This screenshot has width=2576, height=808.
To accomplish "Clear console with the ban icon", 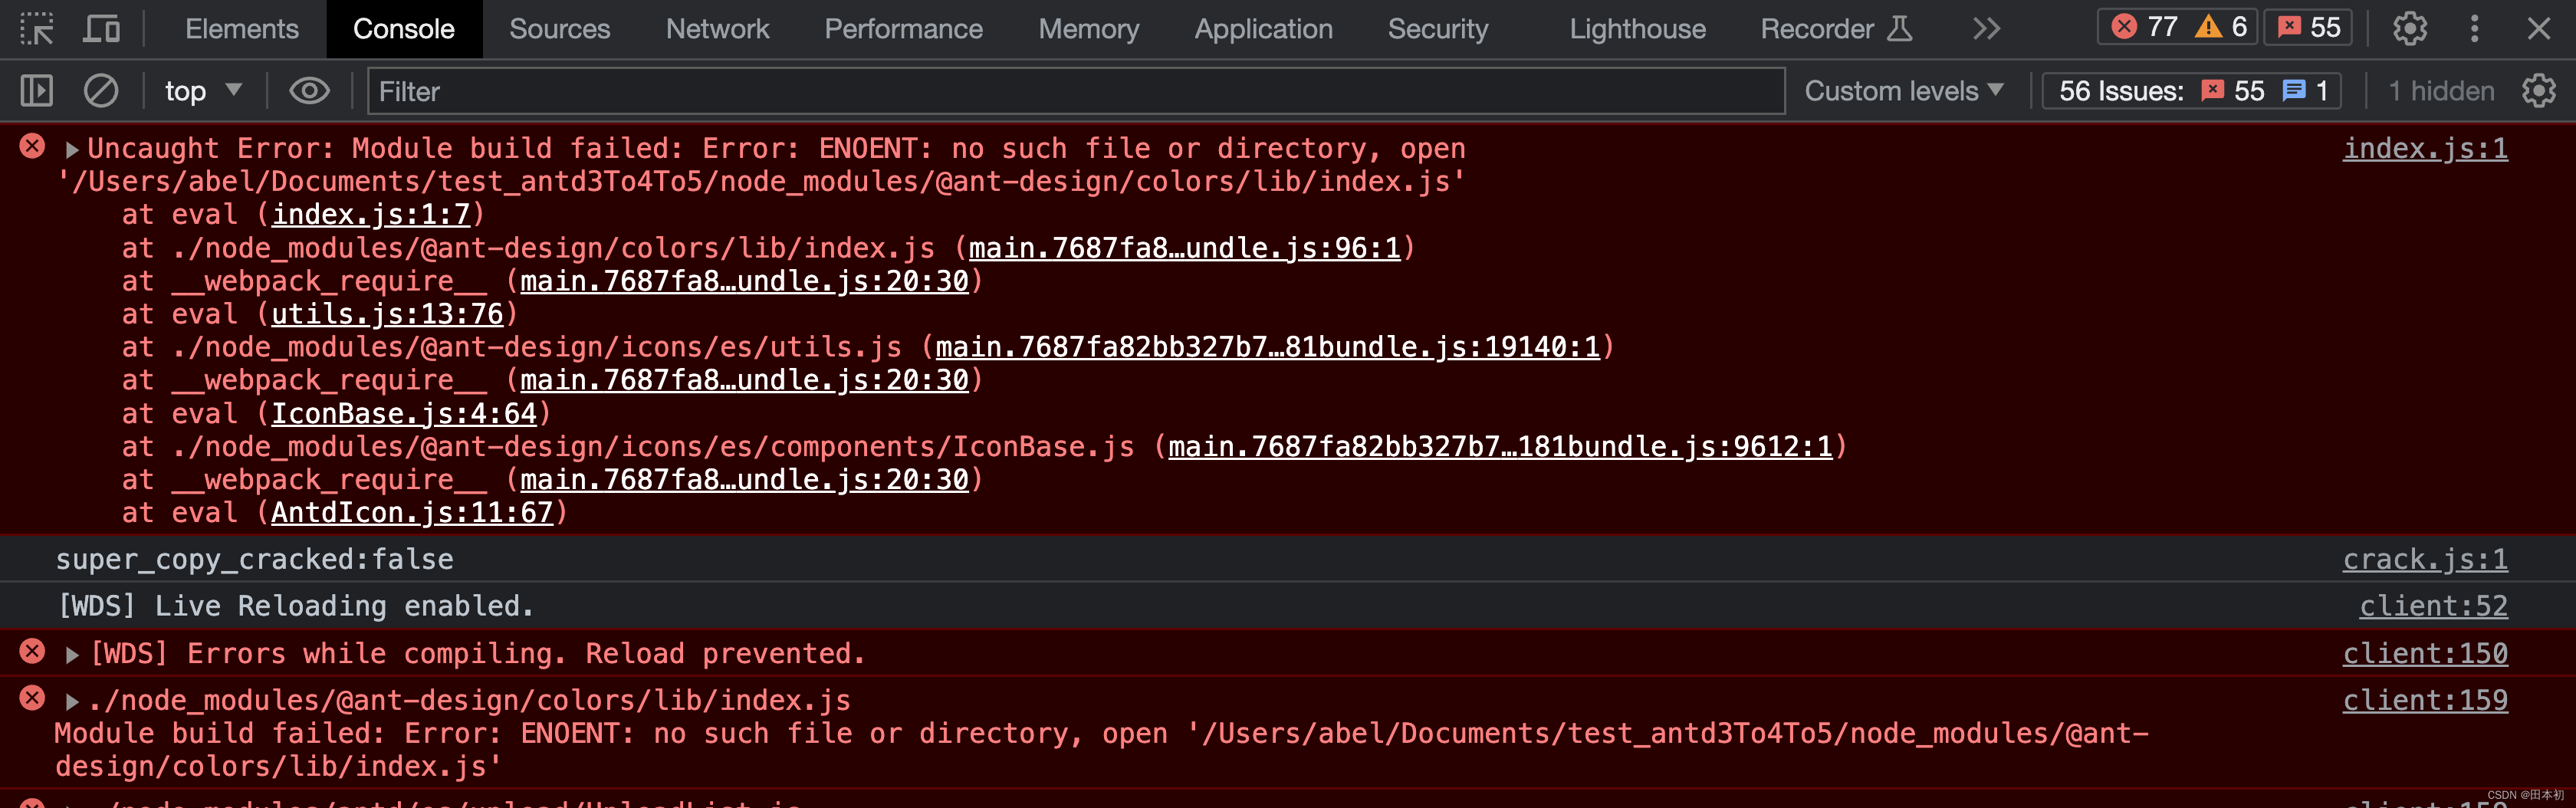I will pyautogui.click(x=100, y=91).
